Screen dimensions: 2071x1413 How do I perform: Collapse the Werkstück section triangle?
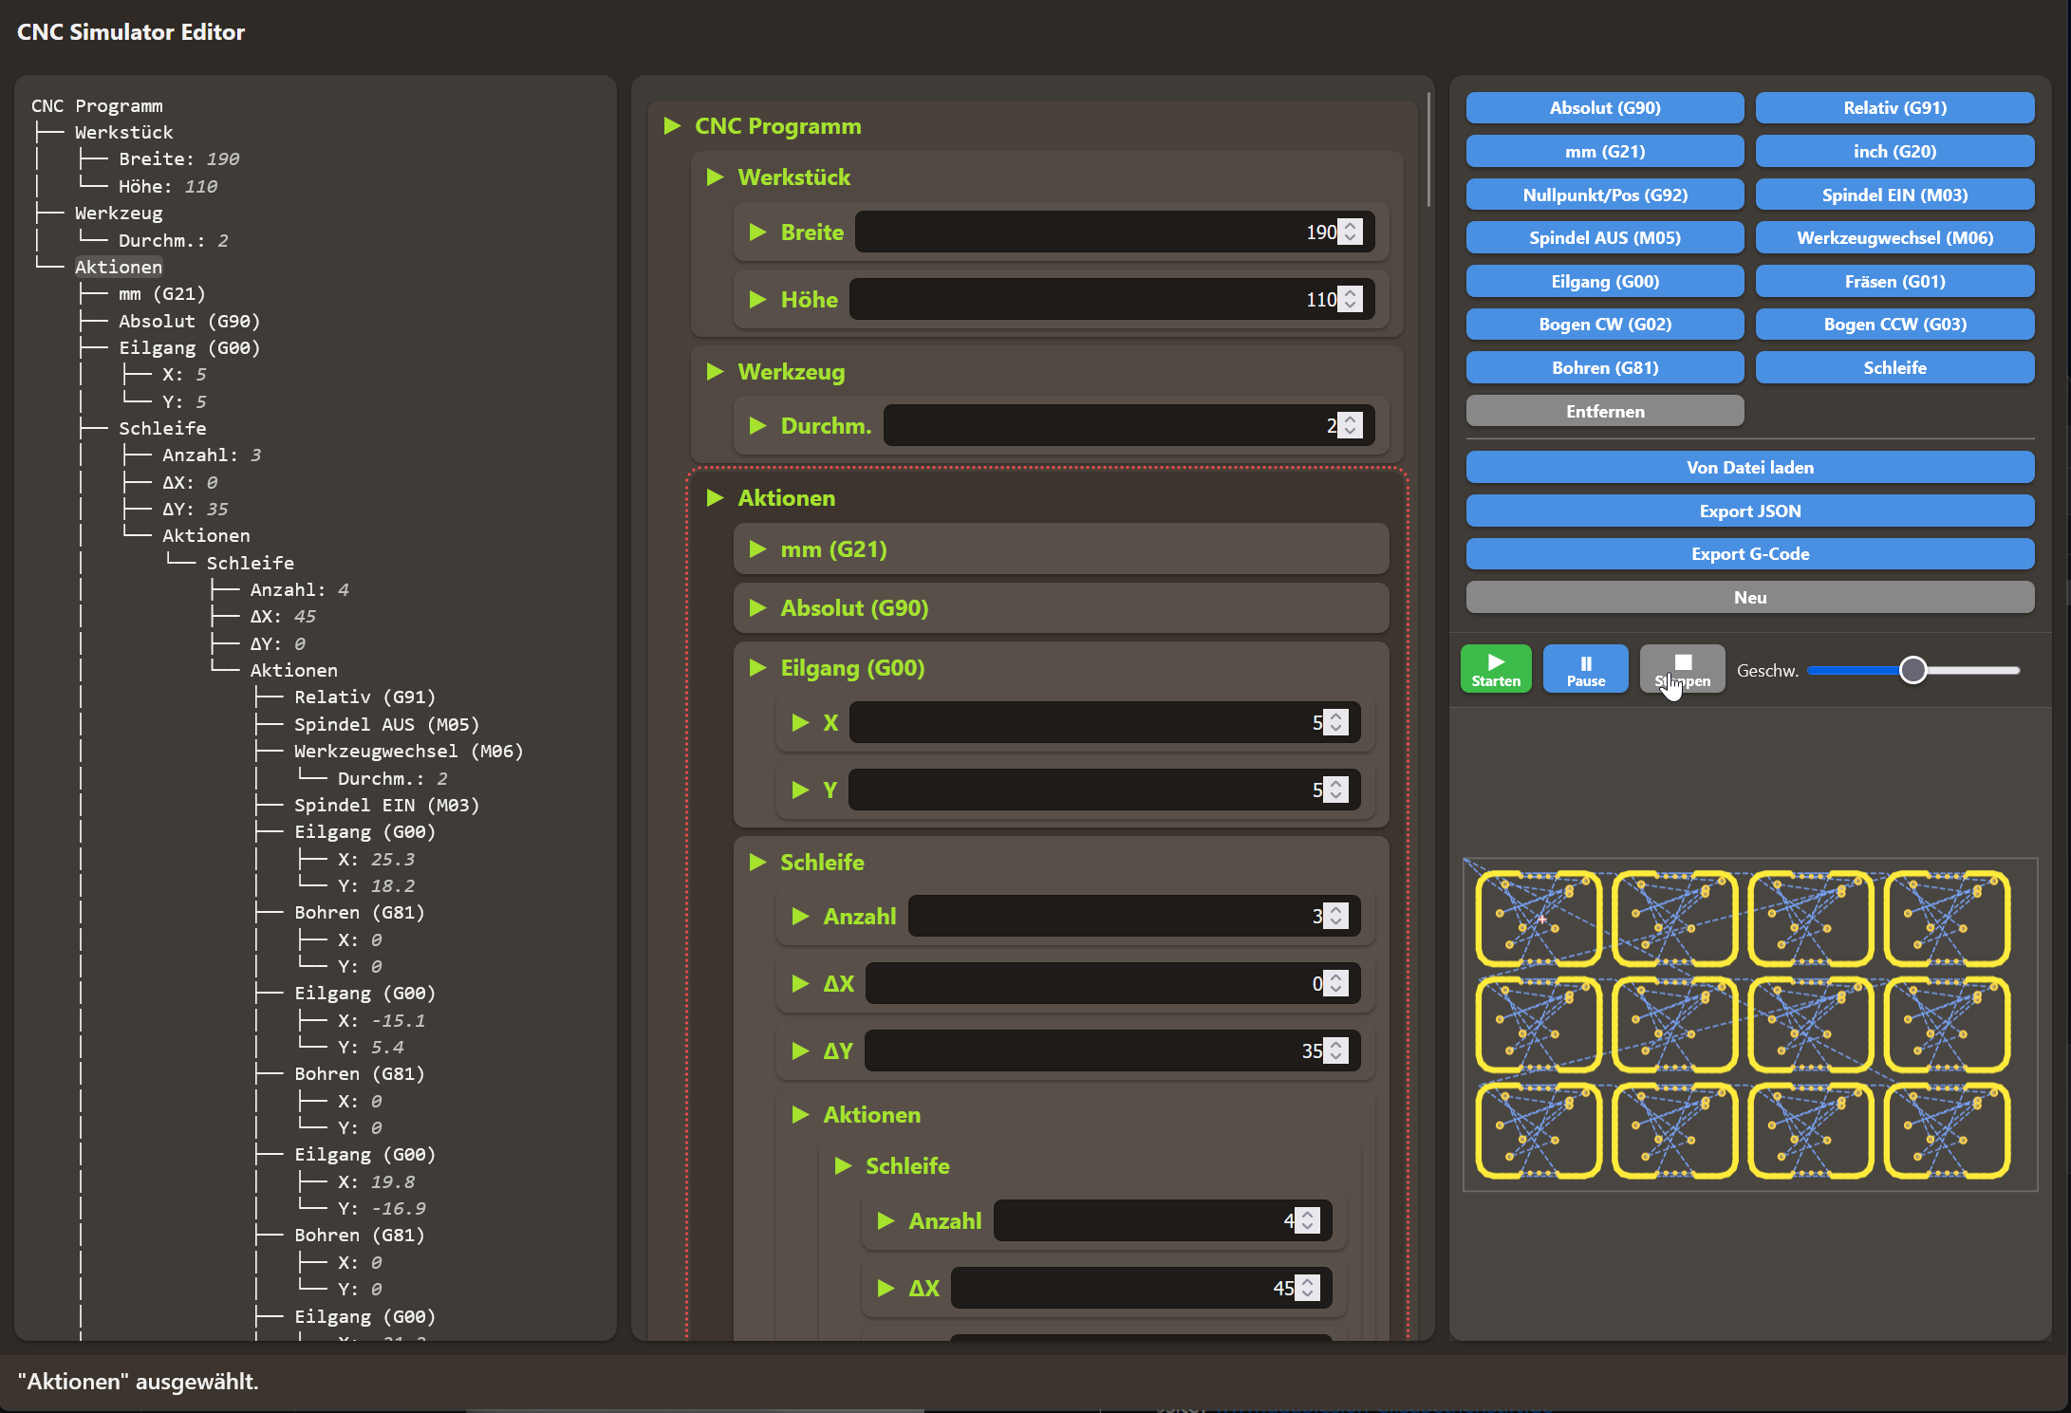pos(716,177)
